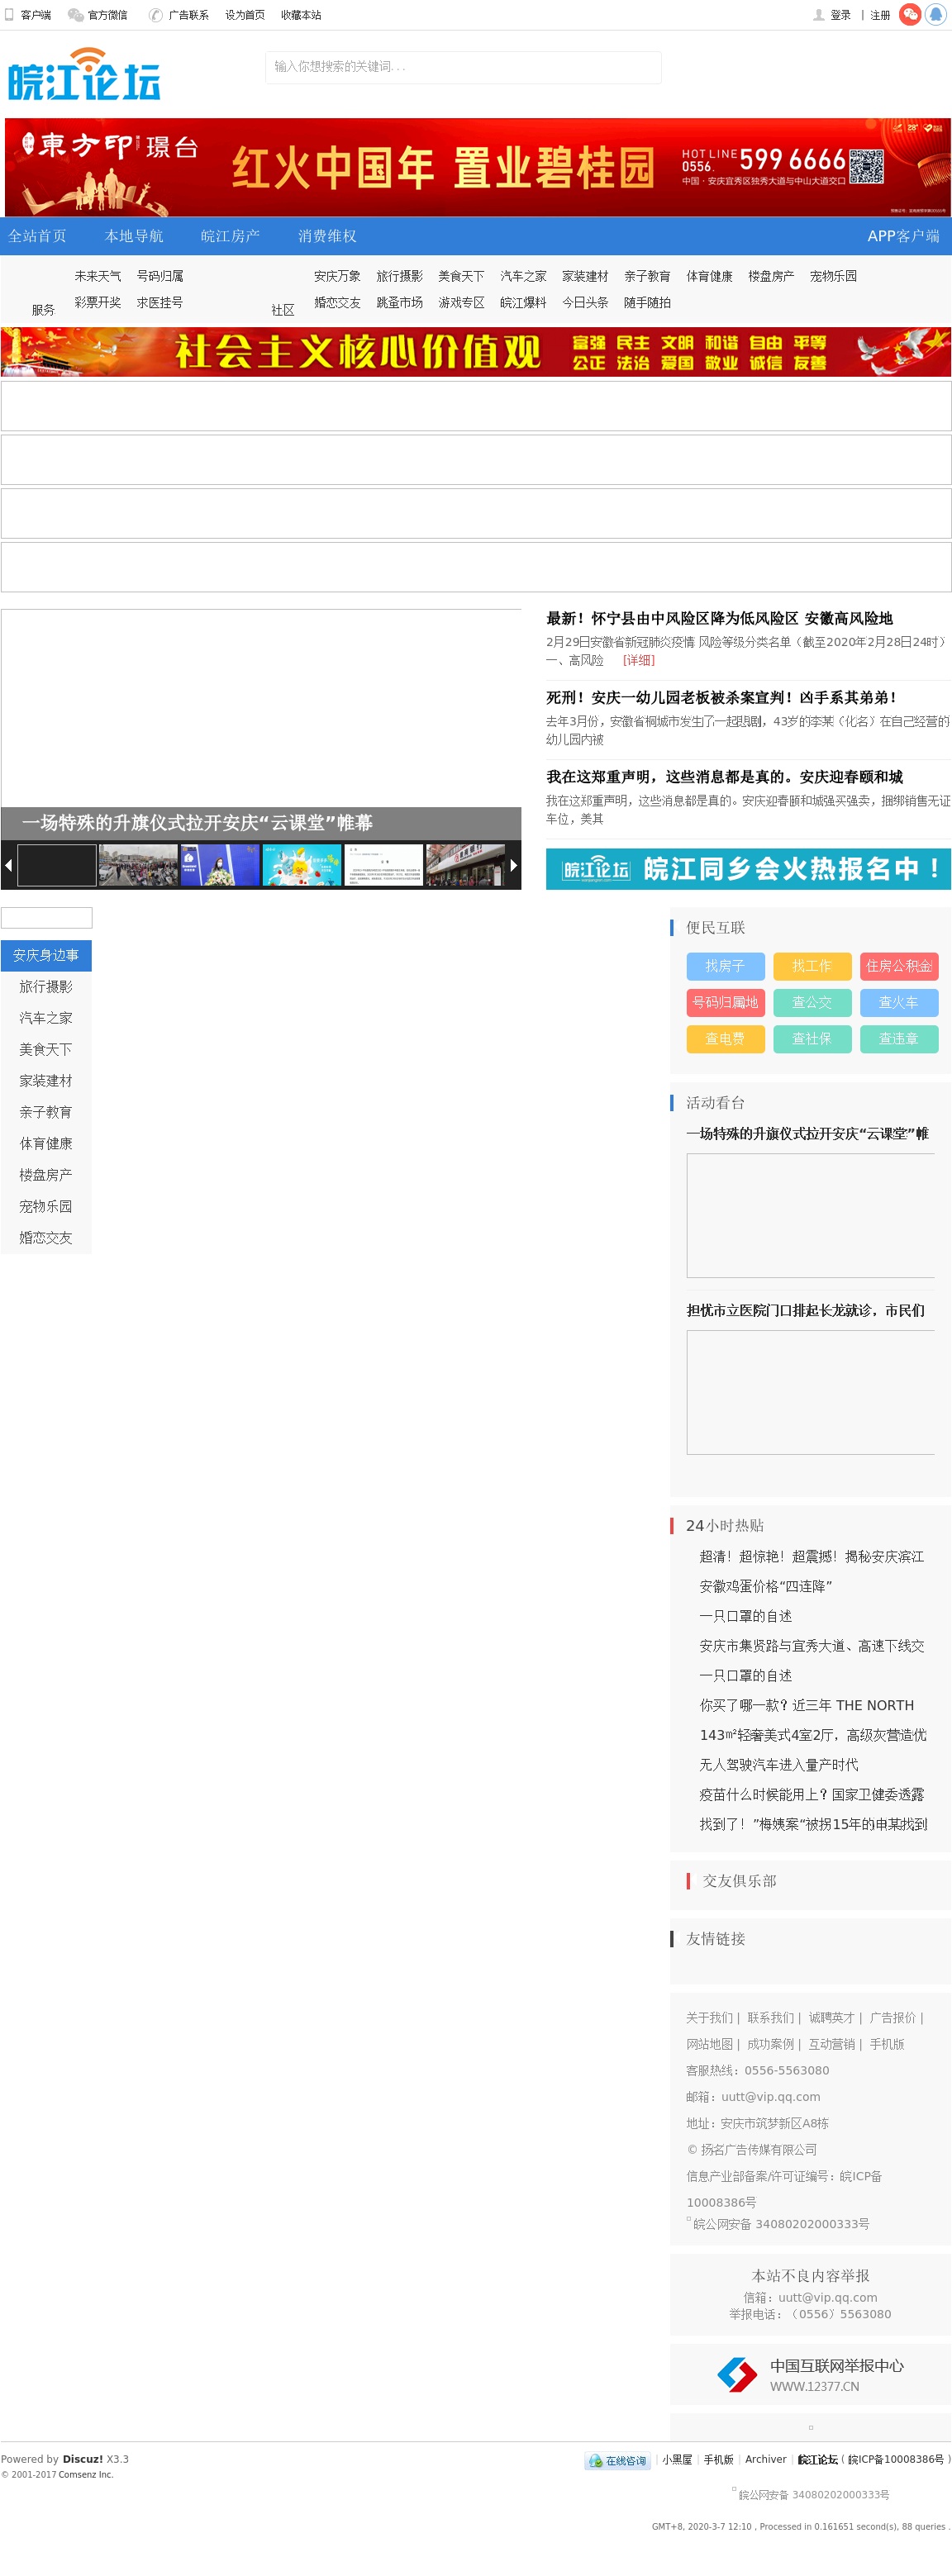Click the WeChat login icon
952x2576 pixels.
[909, 15]
